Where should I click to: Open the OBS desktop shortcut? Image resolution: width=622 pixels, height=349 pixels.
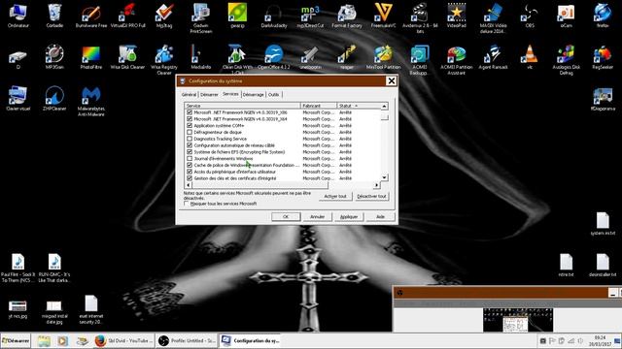tap(530, 16)
